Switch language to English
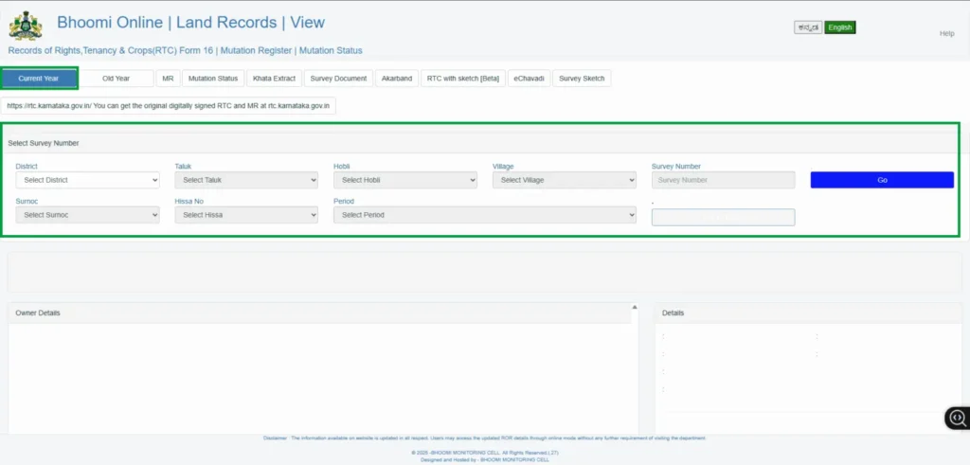 pyautogui.click(x=839, y=27)
